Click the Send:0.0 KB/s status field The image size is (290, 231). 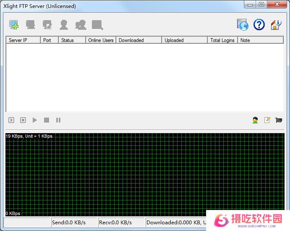(74, 222)
